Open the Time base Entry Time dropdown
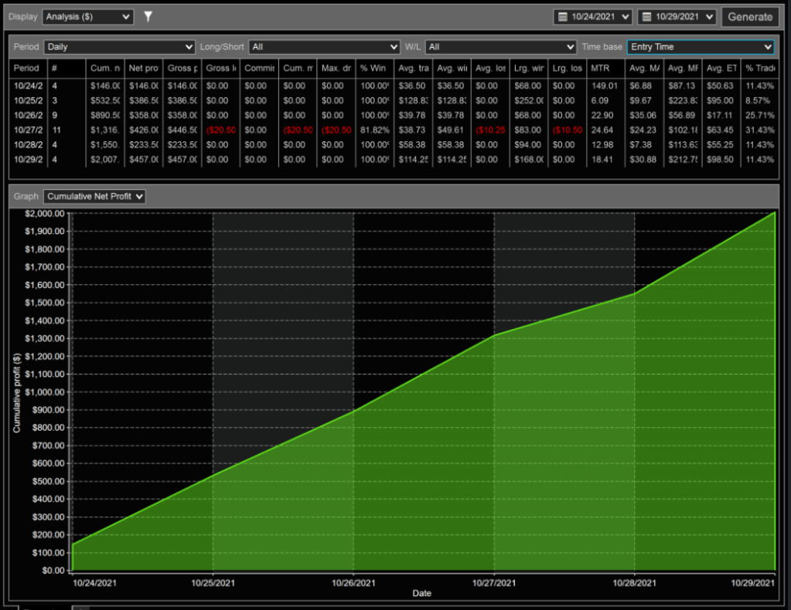Image resolution: width=791 pixels, height=610 pixels. pos(700,47)
